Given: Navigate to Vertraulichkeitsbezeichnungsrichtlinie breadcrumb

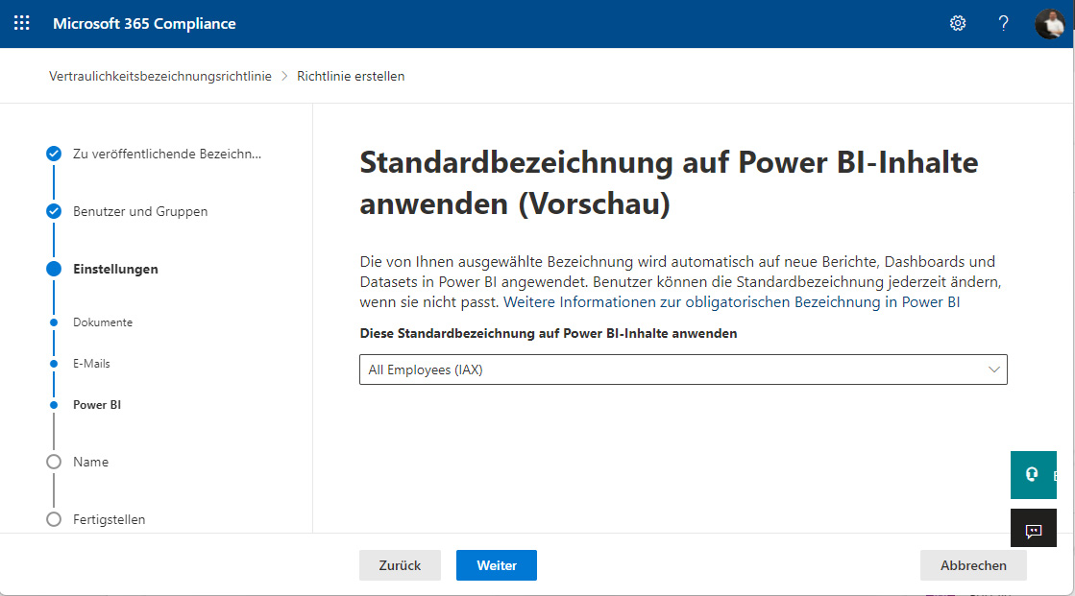Looking at the screenshot, I should tap(159, 76).
